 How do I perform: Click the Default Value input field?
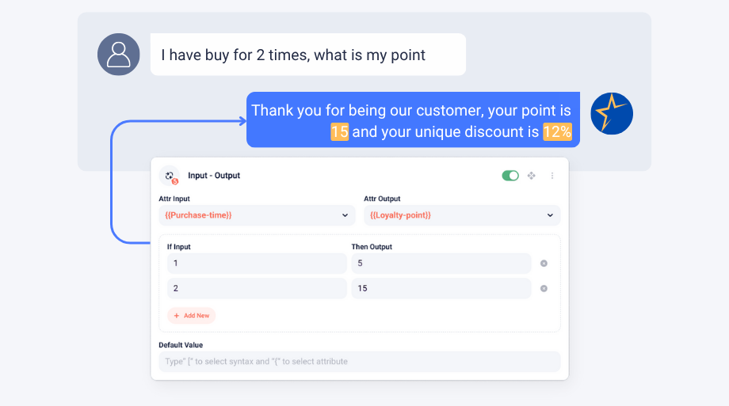[360, 362]
